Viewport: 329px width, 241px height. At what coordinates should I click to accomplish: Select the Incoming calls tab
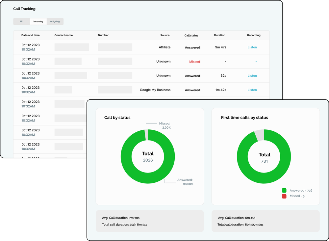(38, 21)
